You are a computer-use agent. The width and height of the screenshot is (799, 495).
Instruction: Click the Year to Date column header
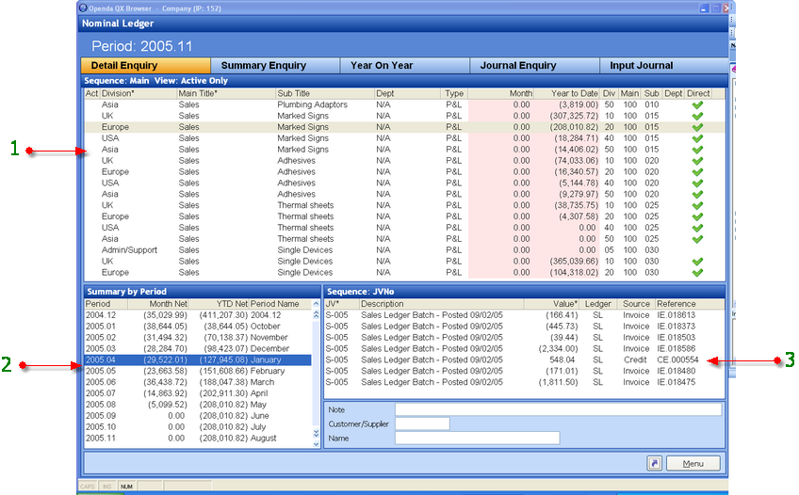click(x=566, y=93)
